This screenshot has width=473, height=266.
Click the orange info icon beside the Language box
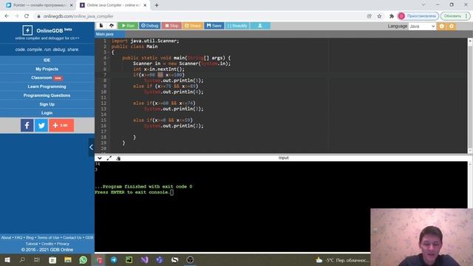tap(442, 27)
